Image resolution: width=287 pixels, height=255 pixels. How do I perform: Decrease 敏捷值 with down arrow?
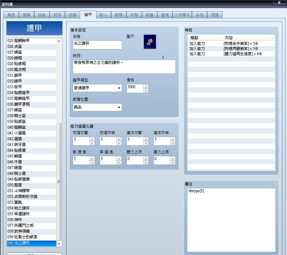92,162
